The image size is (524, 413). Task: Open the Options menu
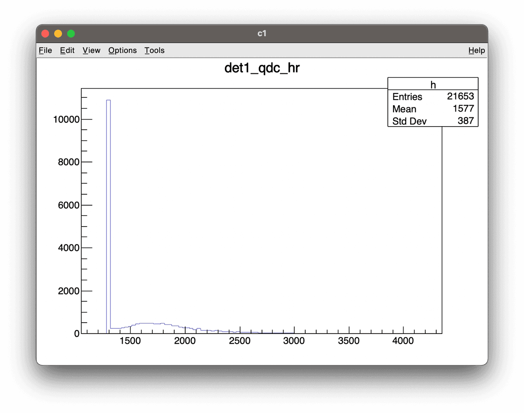pos(123,50)
